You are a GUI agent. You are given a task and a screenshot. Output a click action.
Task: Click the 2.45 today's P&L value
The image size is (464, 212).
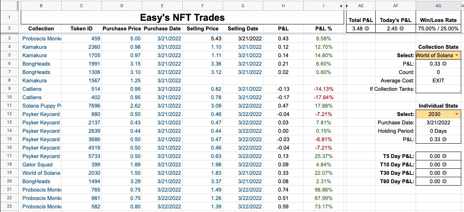(396, 29)
